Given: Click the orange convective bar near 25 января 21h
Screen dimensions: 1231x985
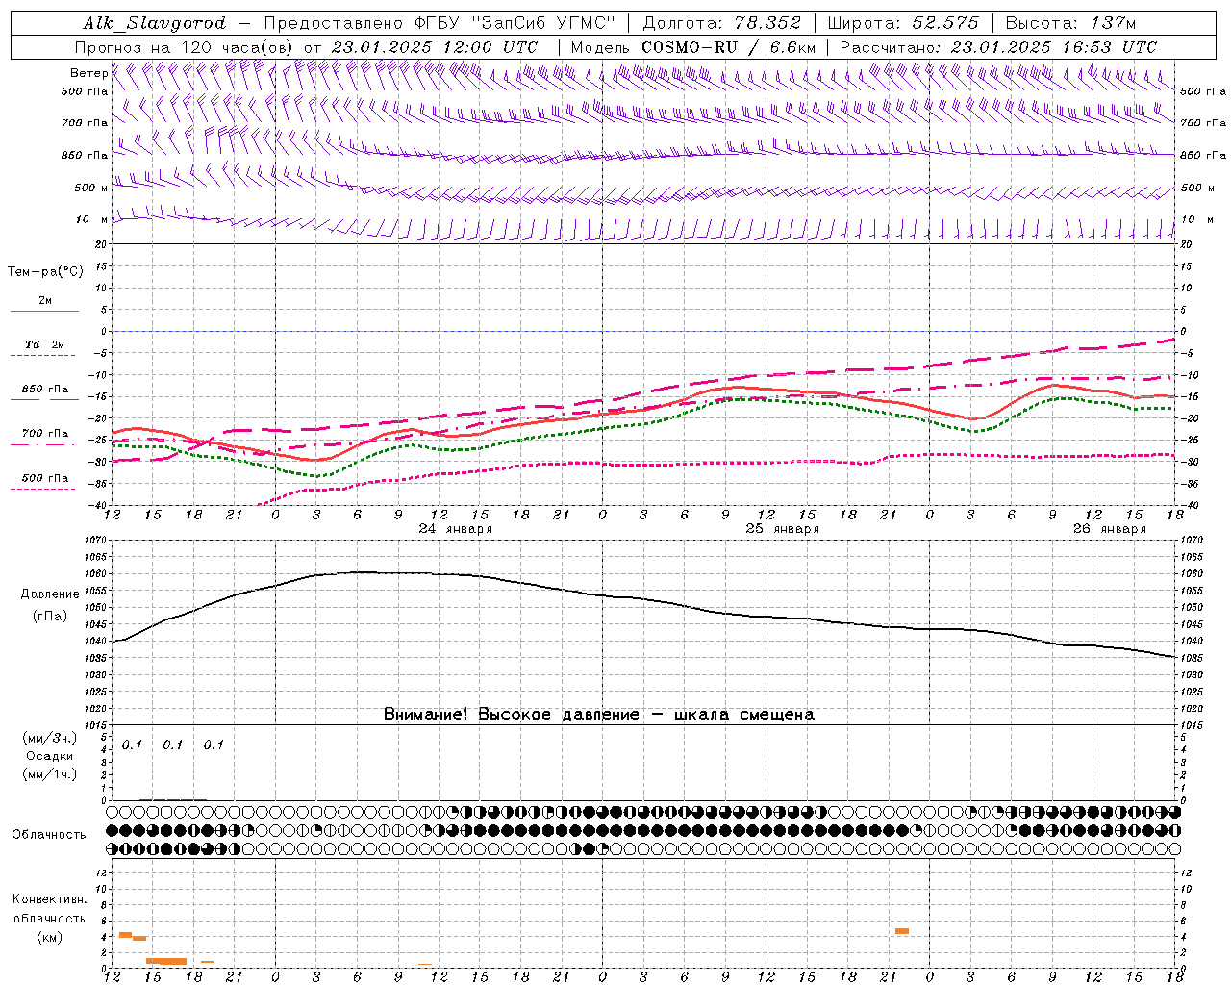Looking at the screenshot, I should [902, 931].
